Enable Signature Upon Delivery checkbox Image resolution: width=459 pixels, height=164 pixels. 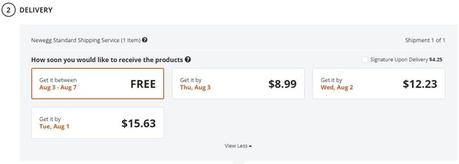(365, 59)
